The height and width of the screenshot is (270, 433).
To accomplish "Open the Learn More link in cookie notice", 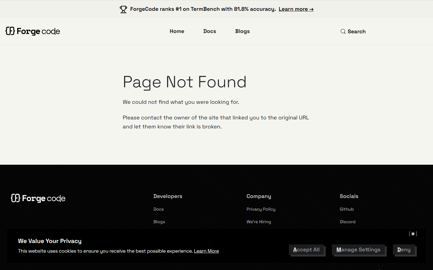I will [206, 251].
